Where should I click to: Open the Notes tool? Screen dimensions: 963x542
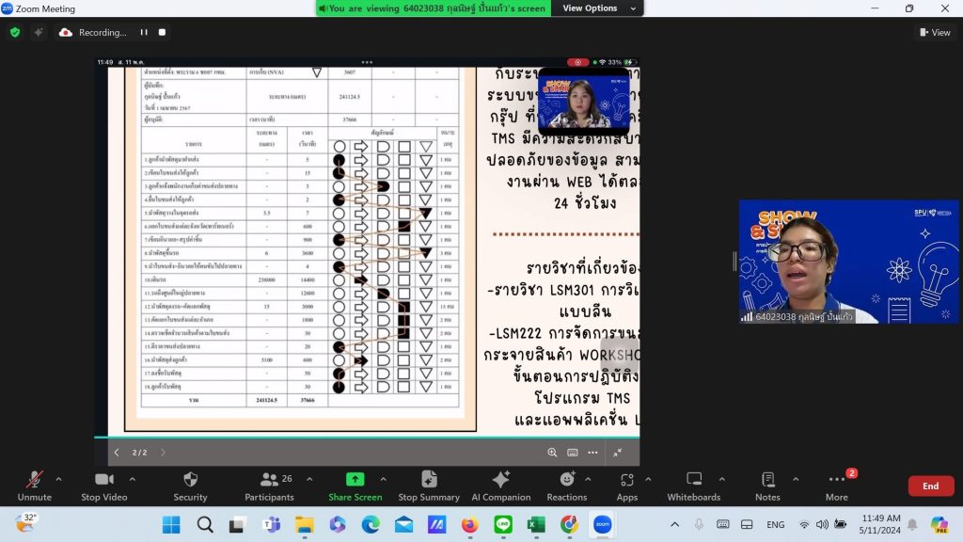point(767,486)
